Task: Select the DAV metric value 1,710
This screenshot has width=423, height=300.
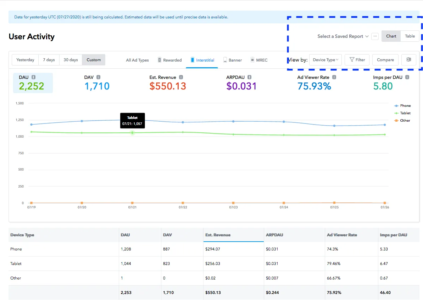Action: coord(97,86)
